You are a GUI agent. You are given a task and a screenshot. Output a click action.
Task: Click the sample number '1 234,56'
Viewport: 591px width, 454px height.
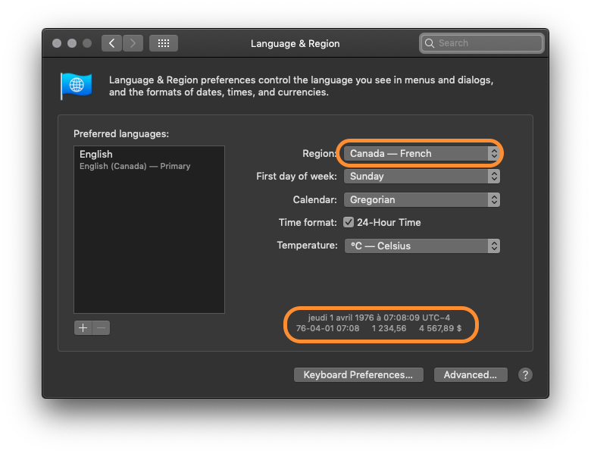[389, 328]
